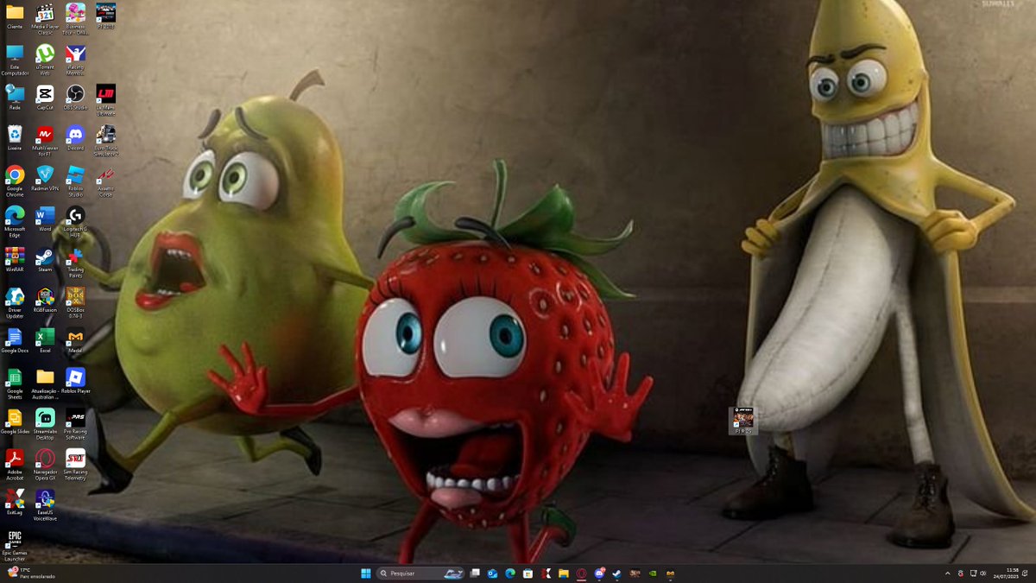The image size is (1036, 583).
Task: Select Este Computador desktop icon
Action: 15,60
